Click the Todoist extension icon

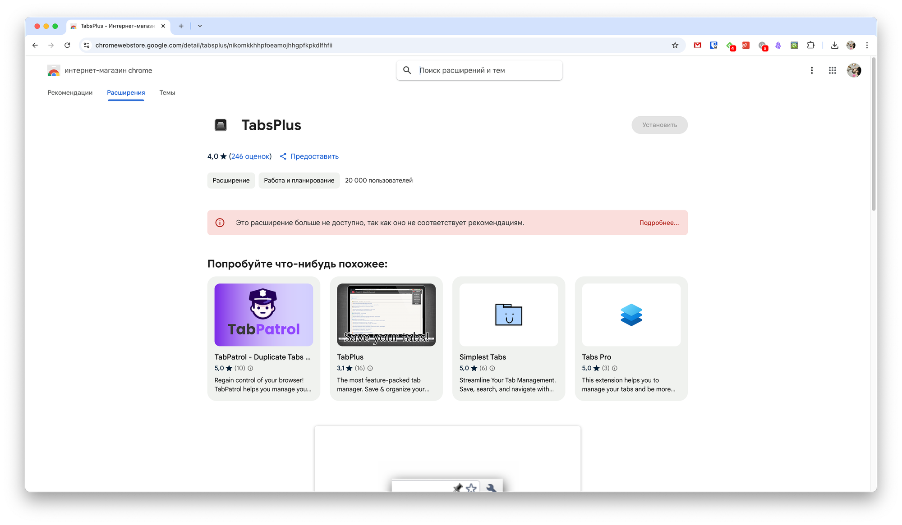746,45
